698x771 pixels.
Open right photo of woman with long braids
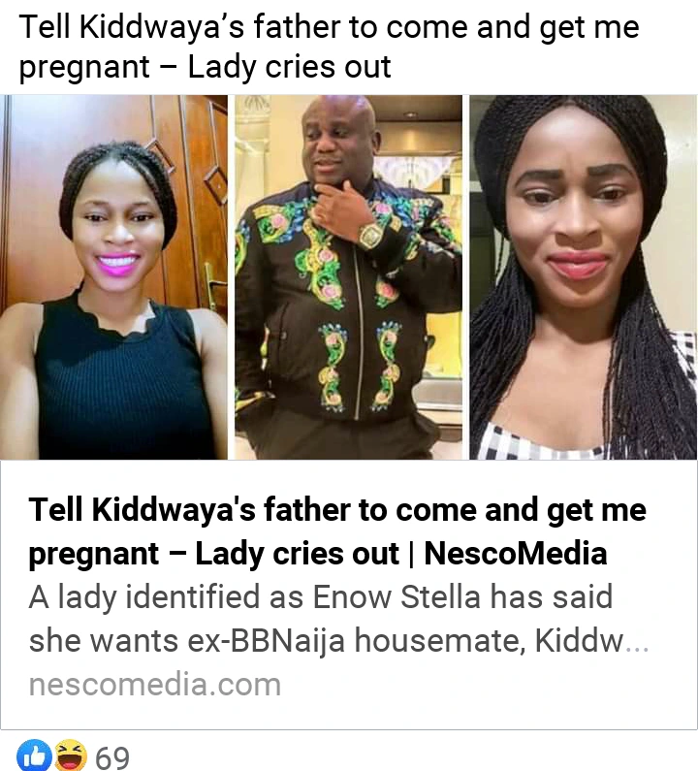coord(583,277)
